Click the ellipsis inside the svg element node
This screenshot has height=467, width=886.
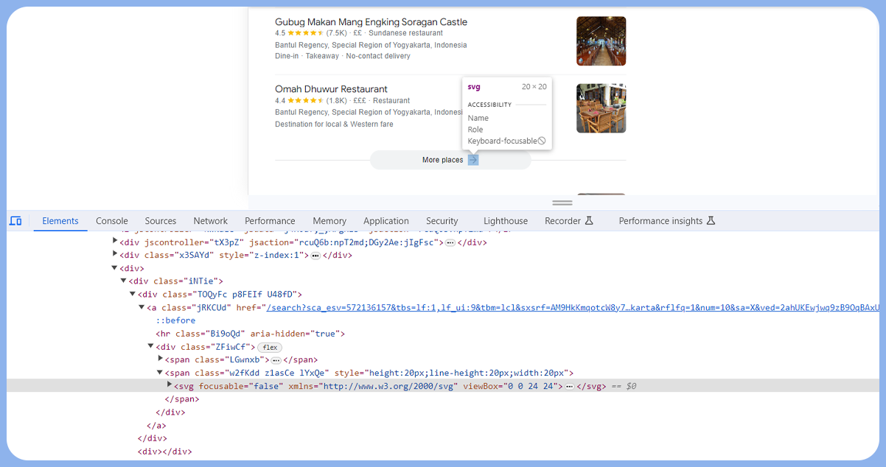pyautogui.click(x=569, y=385)
